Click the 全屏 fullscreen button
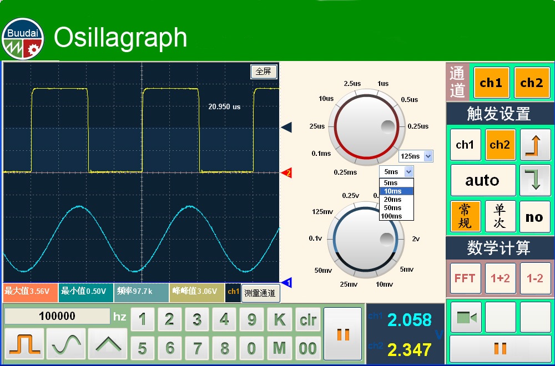 pyautogui.click(x=264, y=72)
